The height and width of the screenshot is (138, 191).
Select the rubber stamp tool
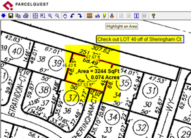[112, 16]
